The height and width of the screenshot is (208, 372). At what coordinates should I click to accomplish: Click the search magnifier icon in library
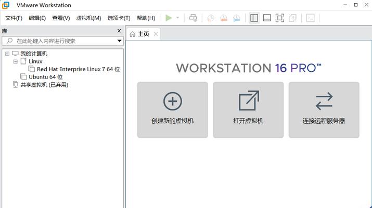9,41
